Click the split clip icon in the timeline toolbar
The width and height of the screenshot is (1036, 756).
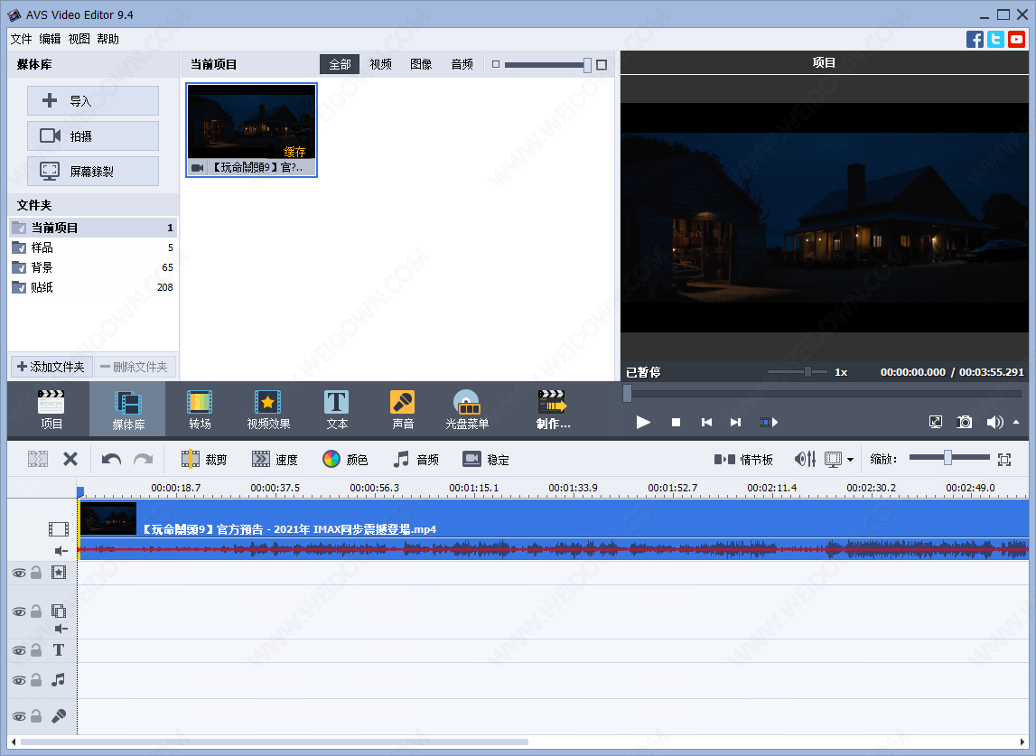(x=38, y=459)
